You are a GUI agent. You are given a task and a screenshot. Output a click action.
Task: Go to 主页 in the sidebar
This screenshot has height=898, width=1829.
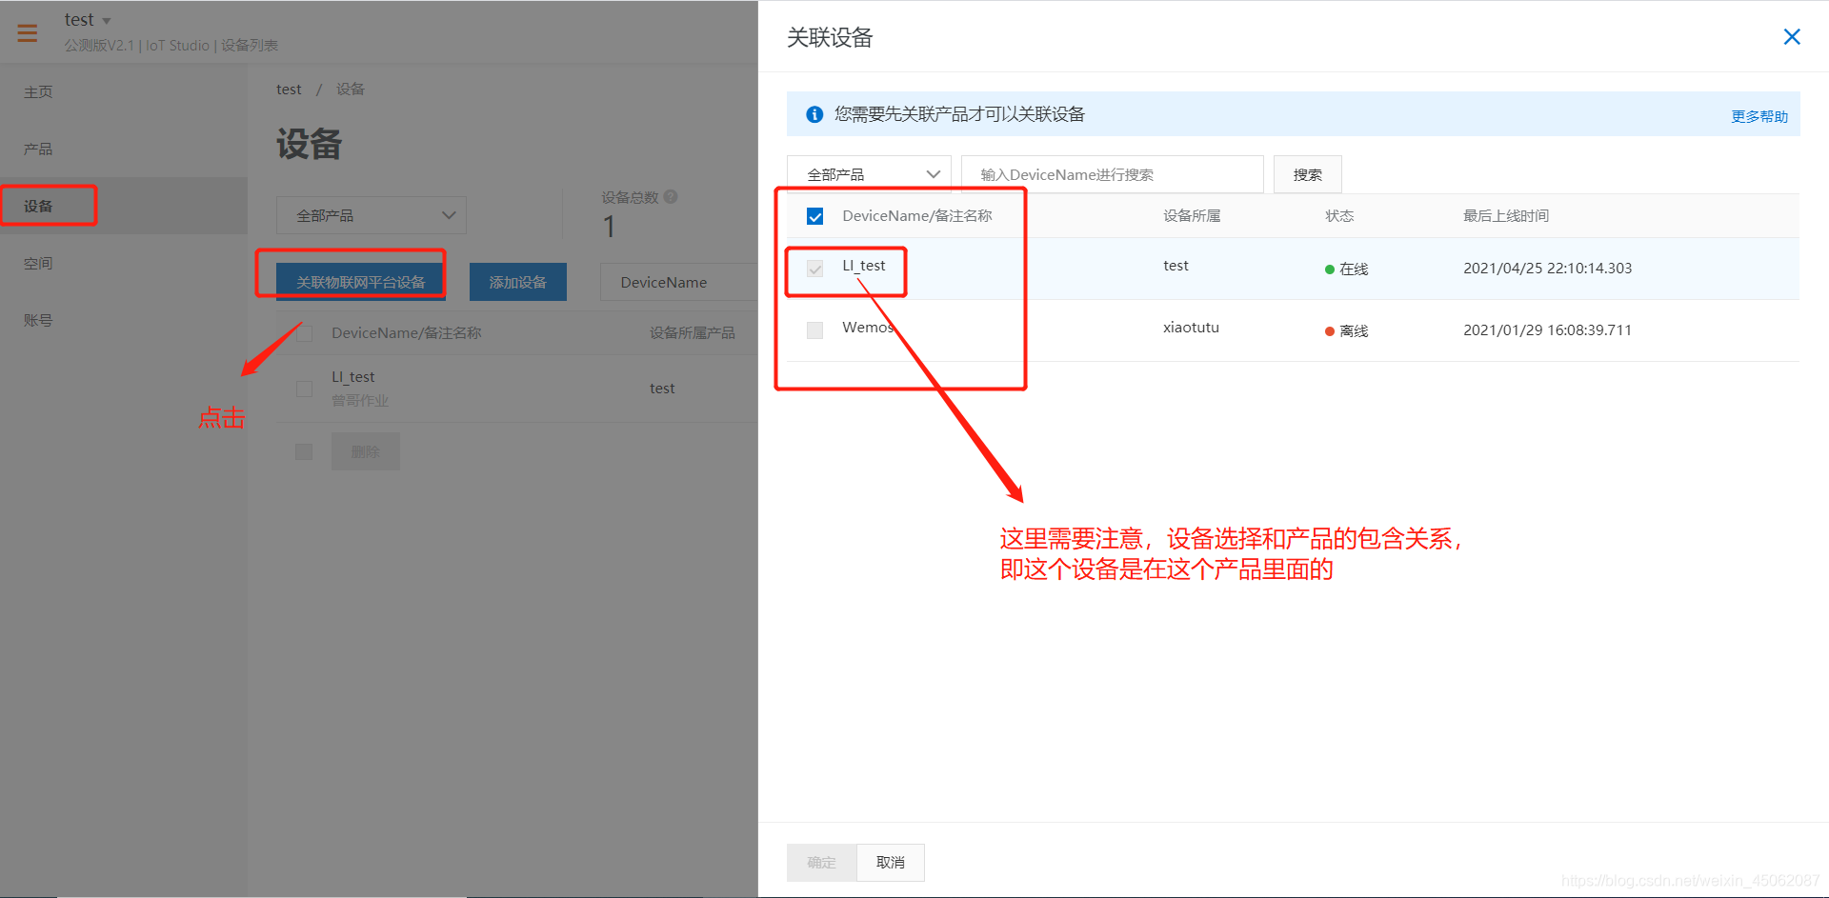pos(38,91)
